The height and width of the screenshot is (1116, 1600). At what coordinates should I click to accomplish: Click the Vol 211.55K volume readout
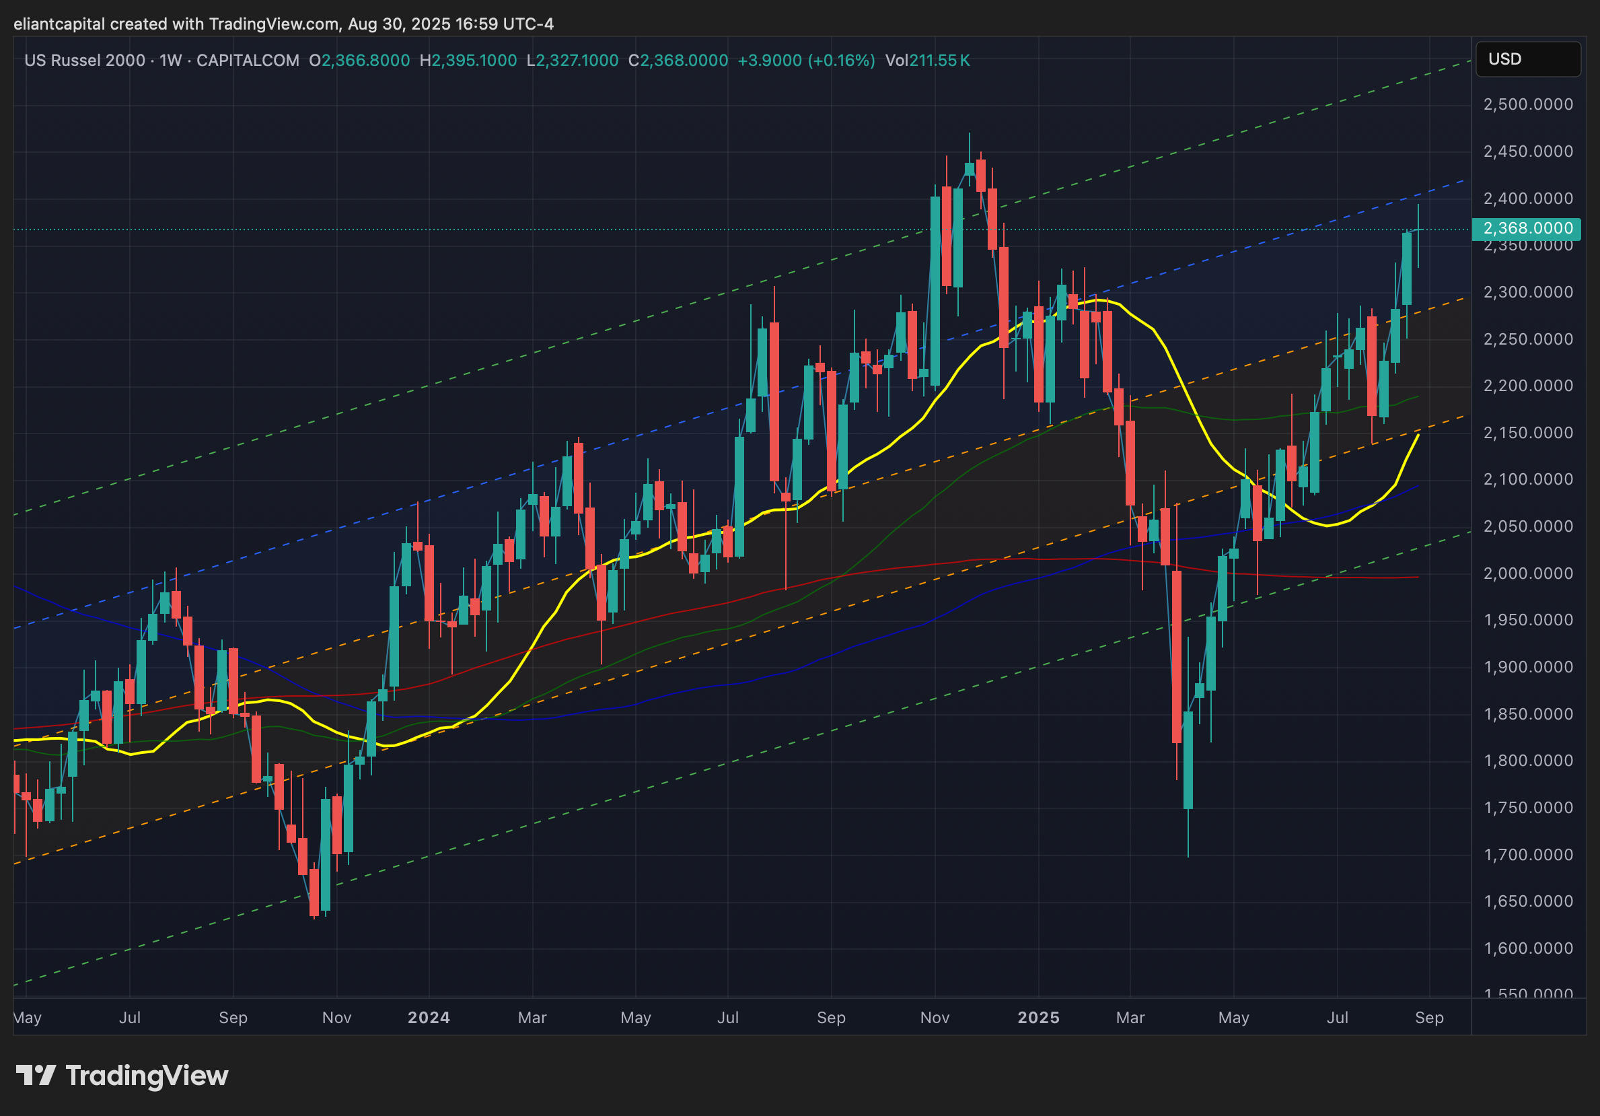point(927,61)
